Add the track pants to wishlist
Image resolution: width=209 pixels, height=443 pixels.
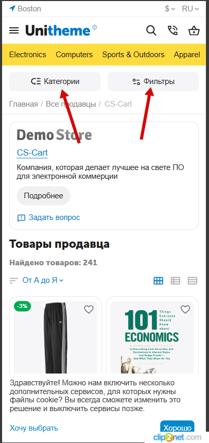coord(89,310)
